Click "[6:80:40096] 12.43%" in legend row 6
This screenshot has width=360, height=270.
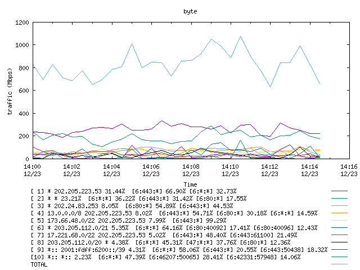click(285, 228)
